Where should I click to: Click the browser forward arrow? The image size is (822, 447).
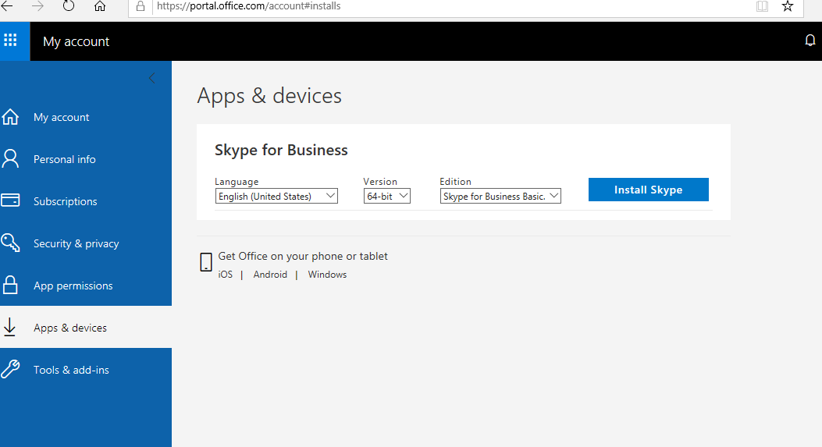coord(37,6)
